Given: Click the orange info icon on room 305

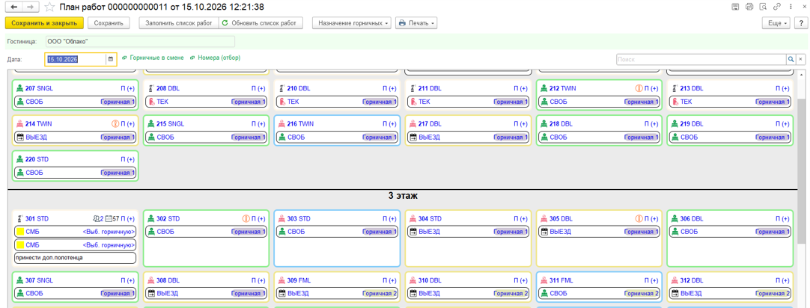Looking at the screenshot, I should pyautogui.click(x=639, y=219).
